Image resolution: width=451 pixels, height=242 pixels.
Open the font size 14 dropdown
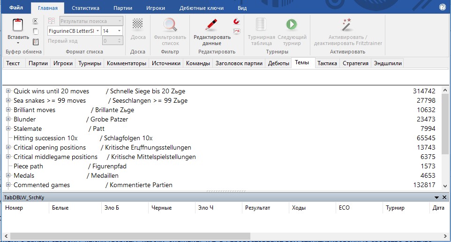pos(119,31)
